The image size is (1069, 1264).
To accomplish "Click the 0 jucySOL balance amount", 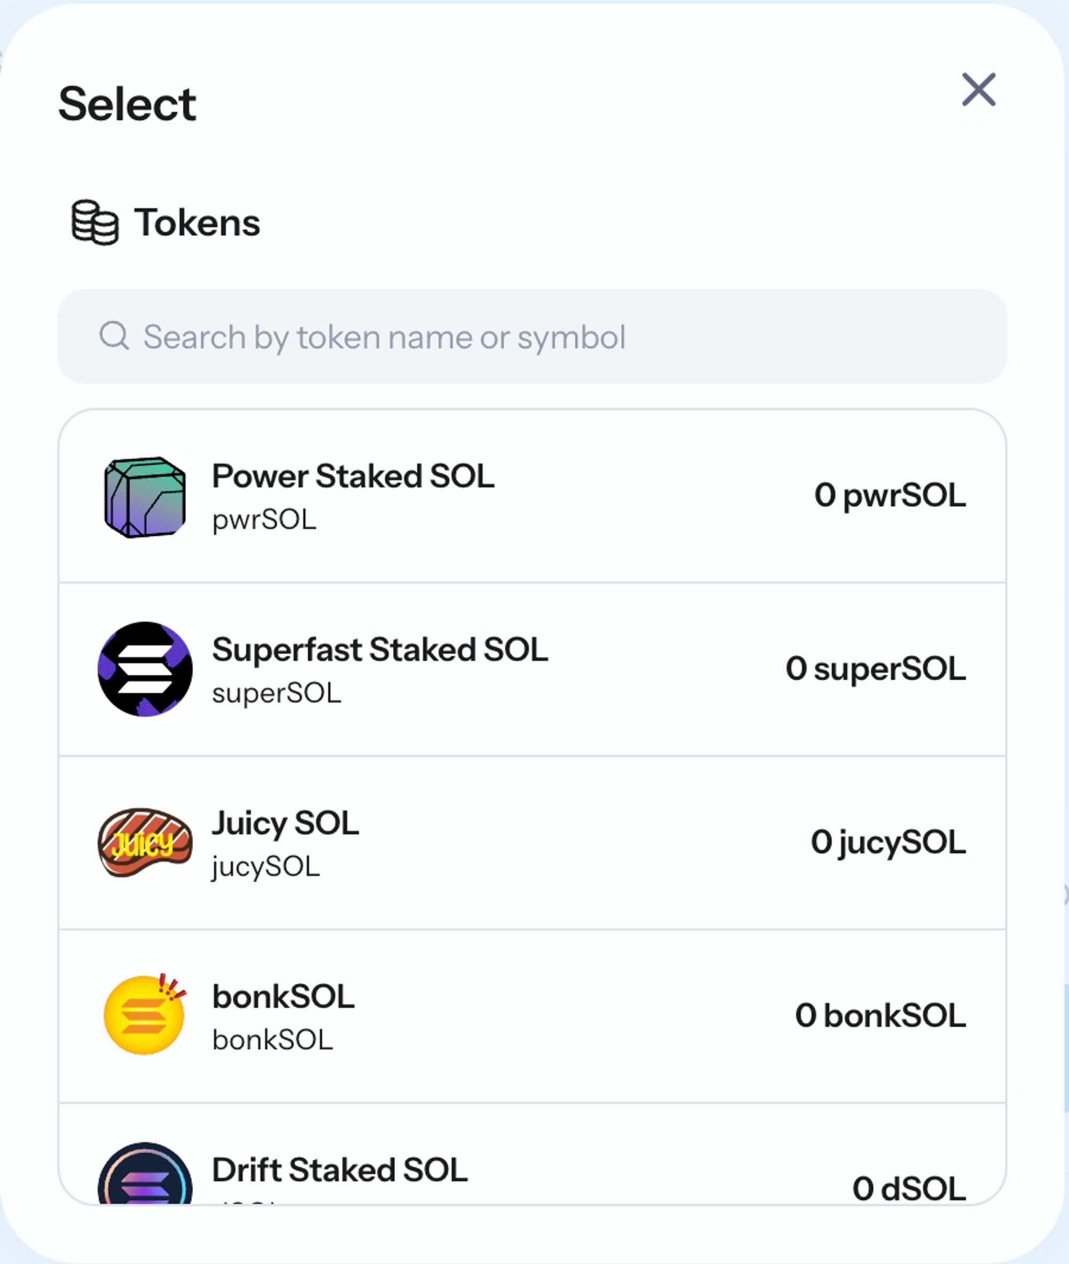I will (x=888, y=842).
